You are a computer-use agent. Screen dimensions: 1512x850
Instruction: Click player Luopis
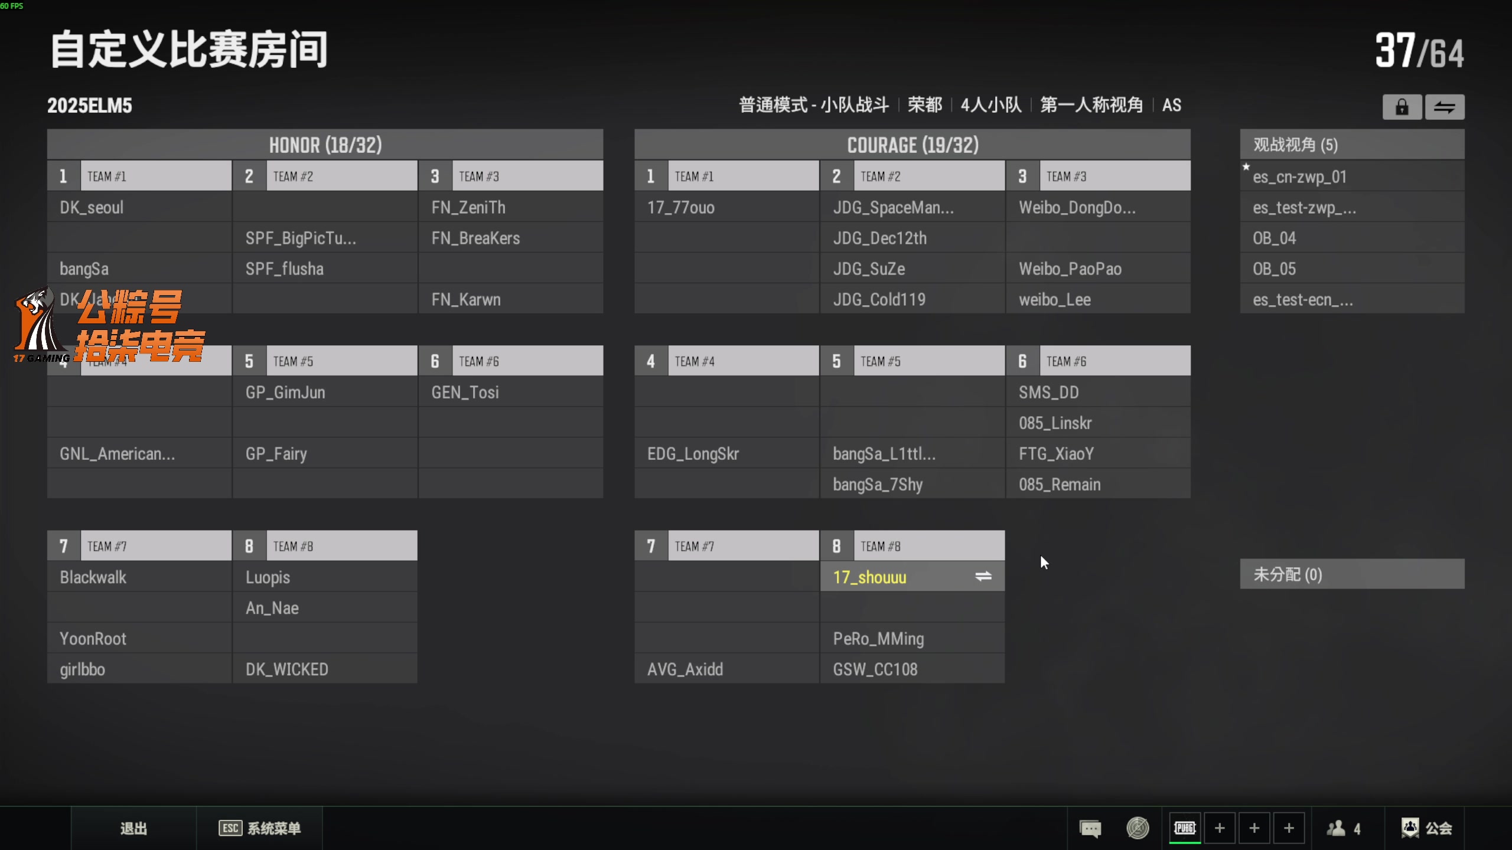coord(325,577)
